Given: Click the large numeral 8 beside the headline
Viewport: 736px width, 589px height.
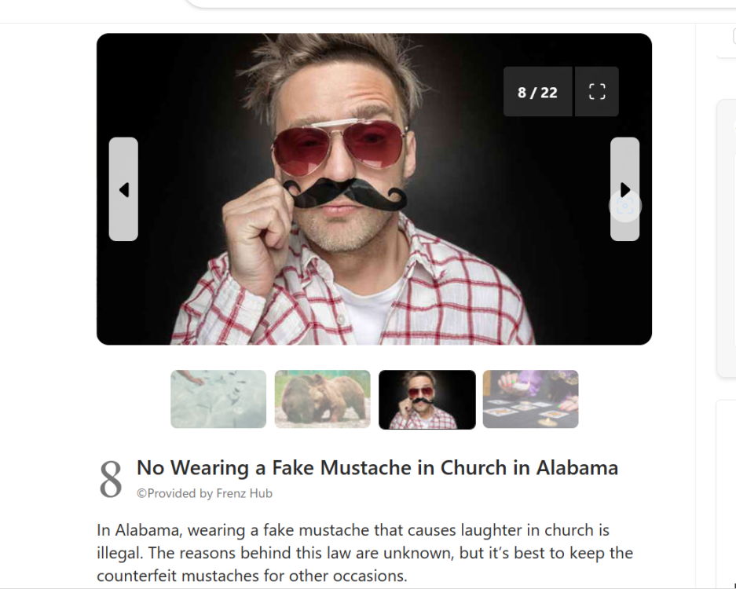Looking at the screenshot, I should [x=111, y=475].
